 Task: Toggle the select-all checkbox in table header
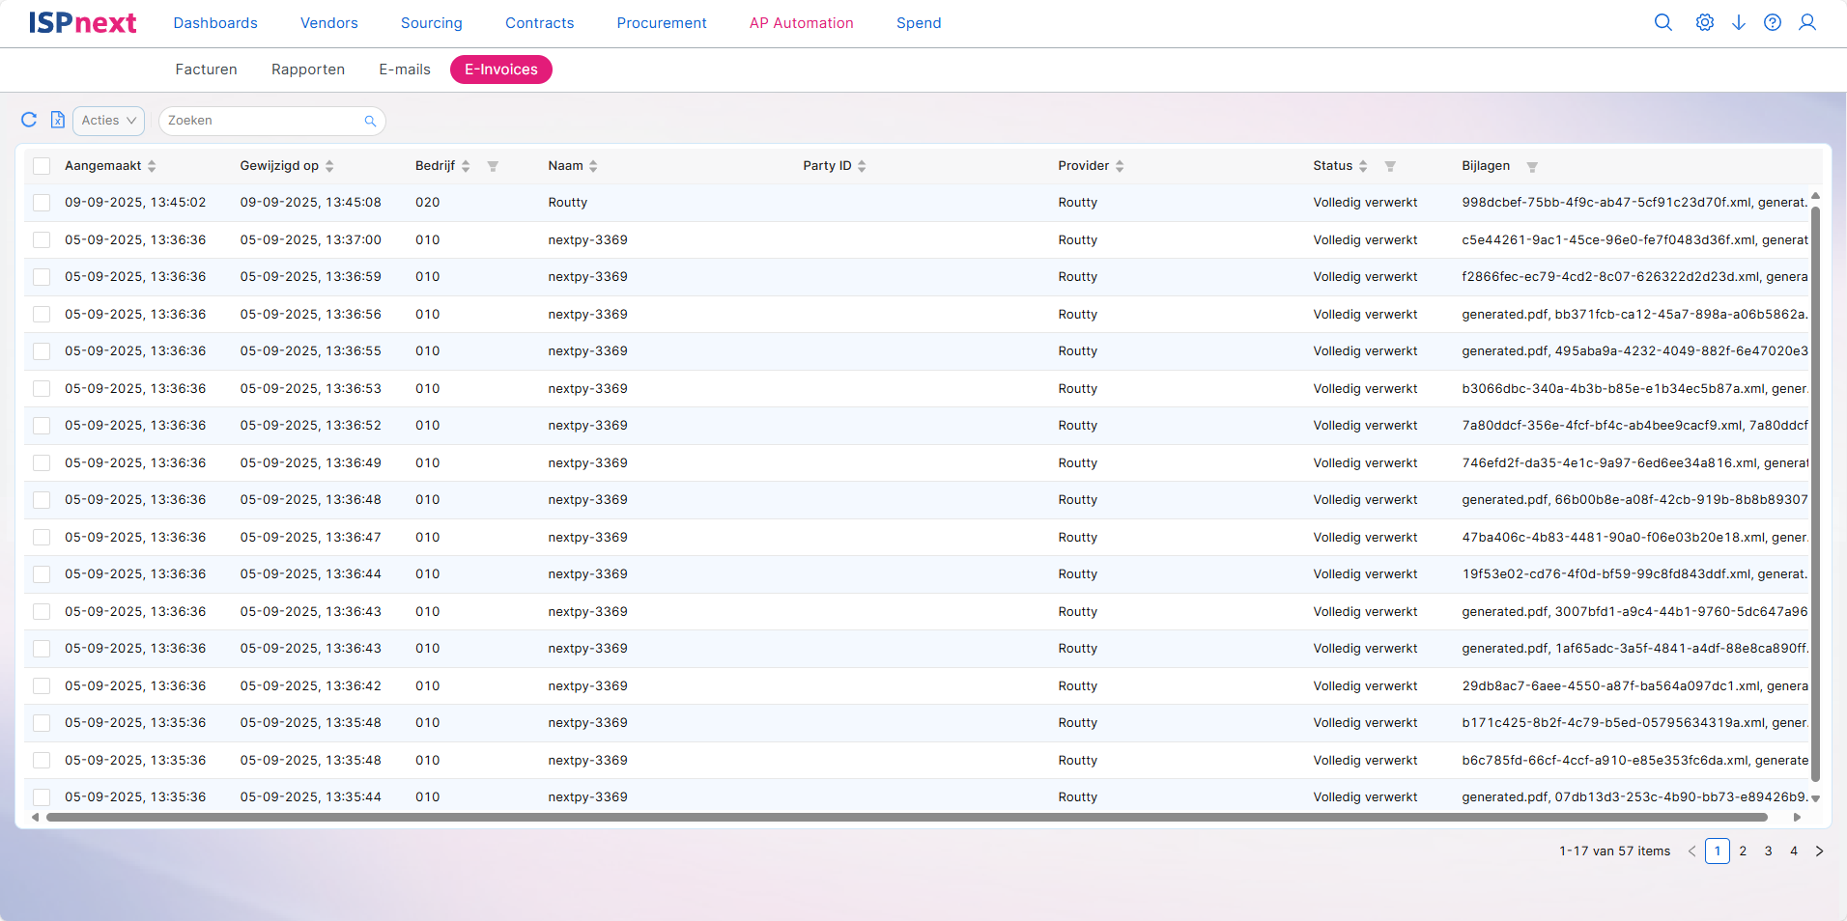click(x=42, y=166)
